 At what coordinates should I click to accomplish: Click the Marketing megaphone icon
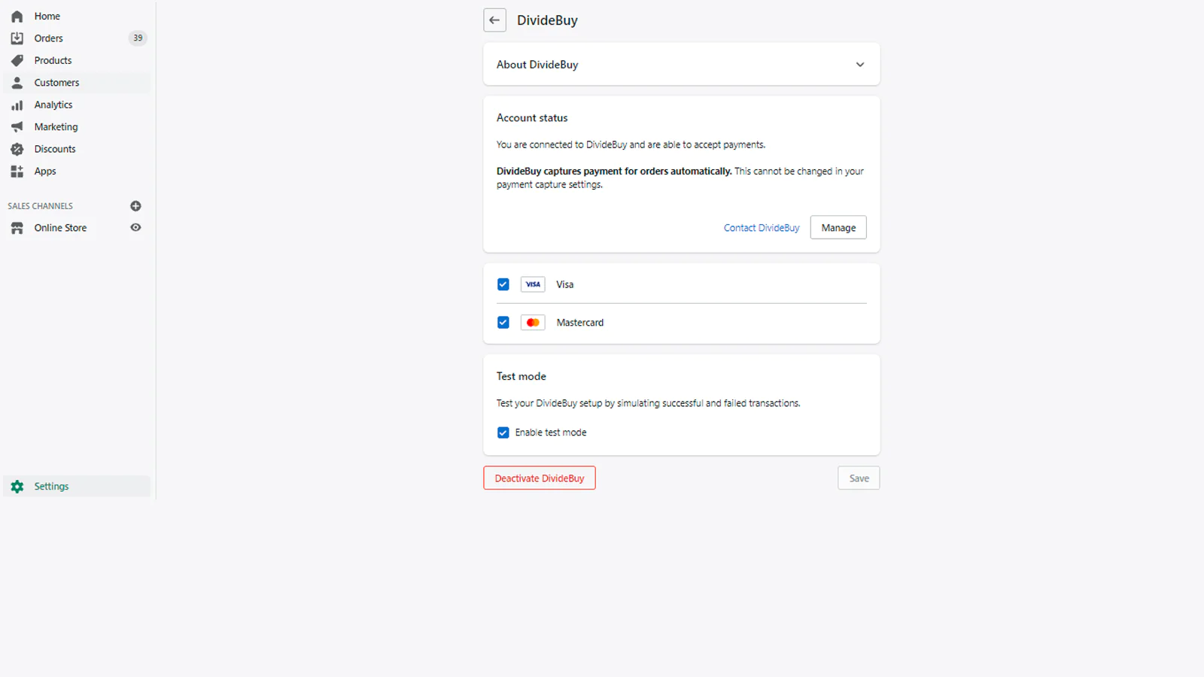pos(17,127)
